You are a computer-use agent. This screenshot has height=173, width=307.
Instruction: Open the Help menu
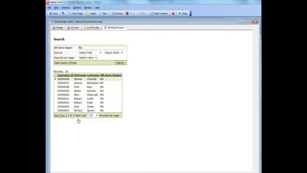(x=97, y=8)
